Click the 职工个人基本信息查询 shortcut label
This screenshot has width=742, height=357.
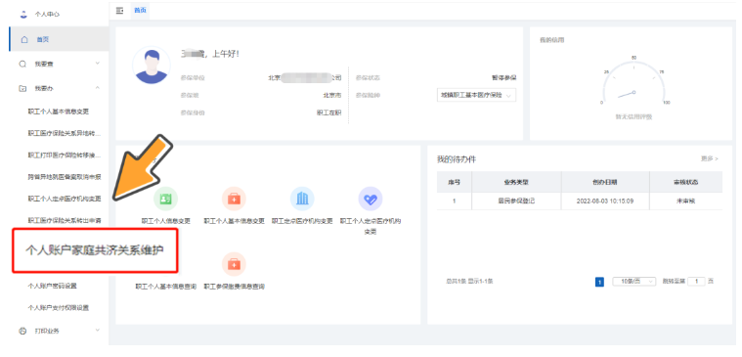(x=165, y=287)
